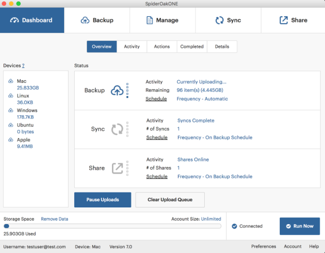This screenshot has height=253, width=325.
Task: Click the cloud icon next to Apple device
Action: [x=11, y=140]
